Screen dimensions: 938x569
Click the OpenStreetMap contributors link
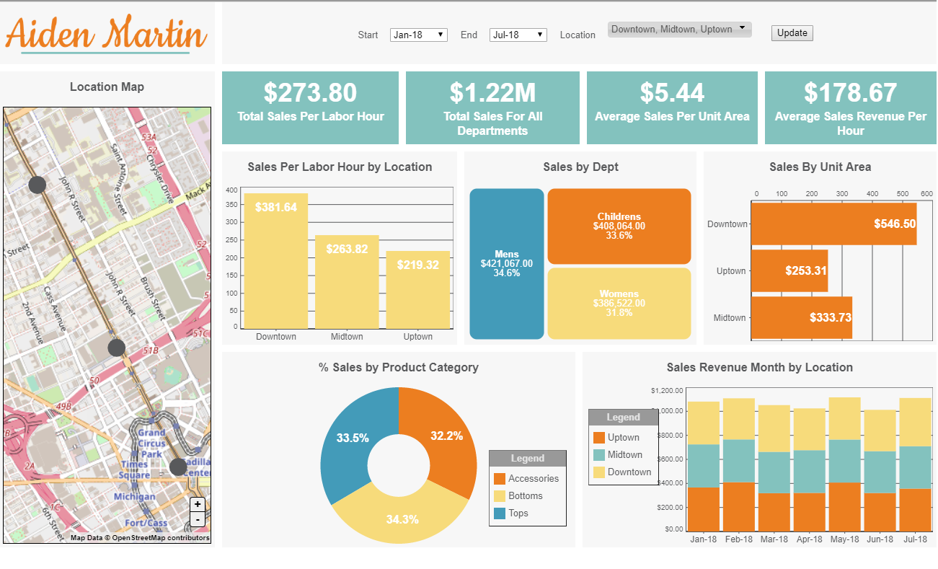[x=160, y=538]
